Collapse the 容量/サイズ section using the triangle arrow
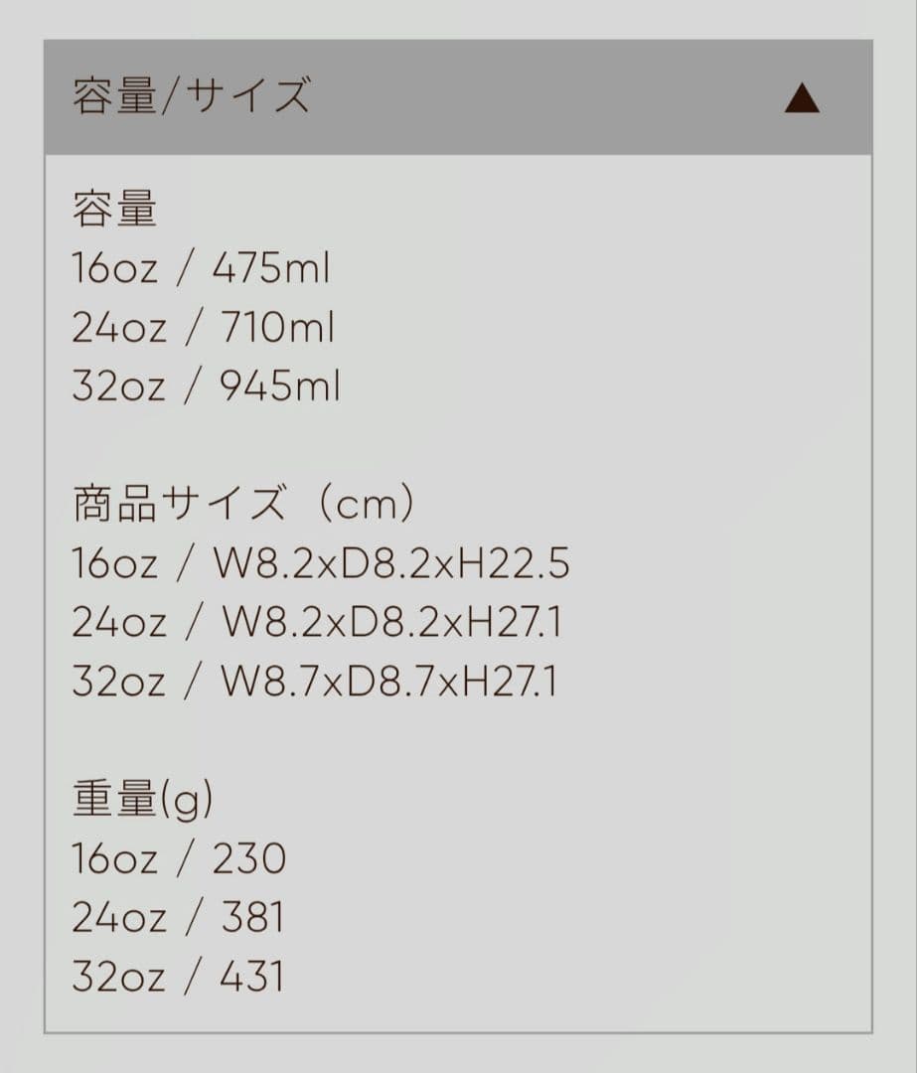The image size is (917, 1073). click(x=801, y=98)
